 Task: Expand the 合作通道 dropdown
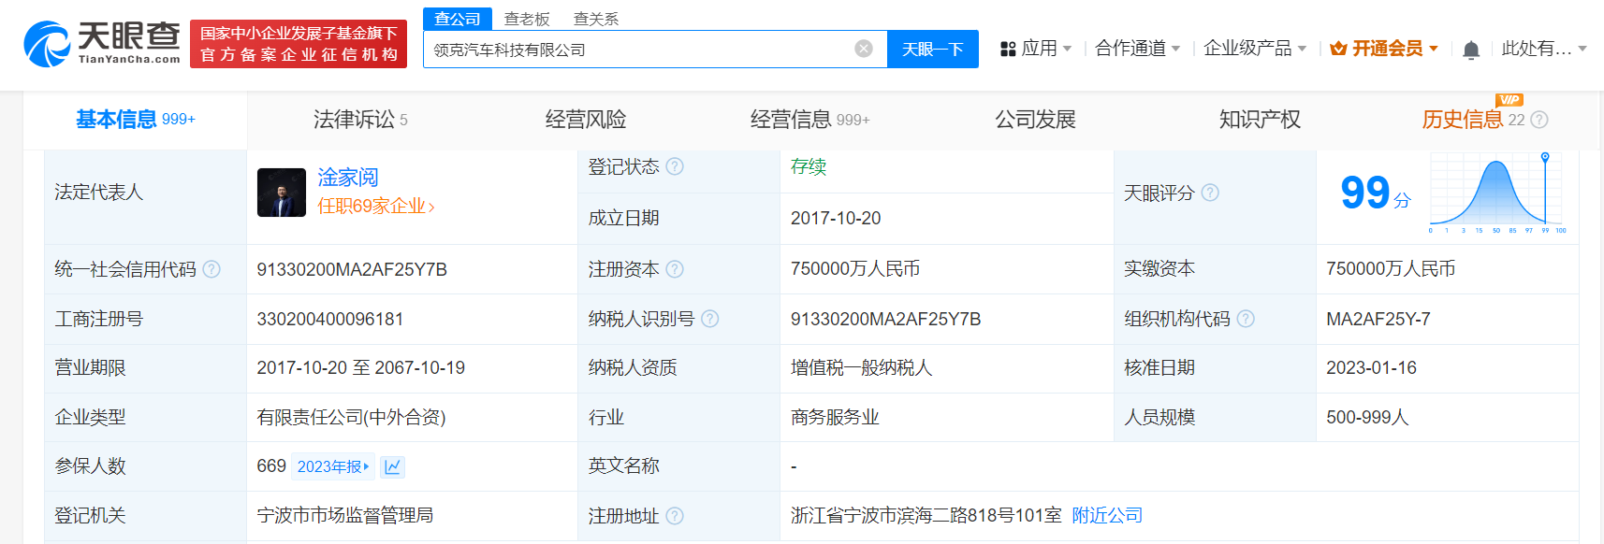pos(1137,49)
